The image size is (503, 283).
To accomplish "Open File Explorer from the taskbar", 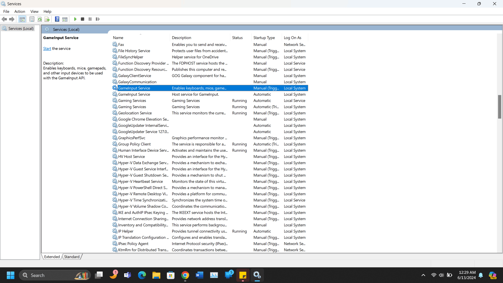I will [x=156, y=275].
